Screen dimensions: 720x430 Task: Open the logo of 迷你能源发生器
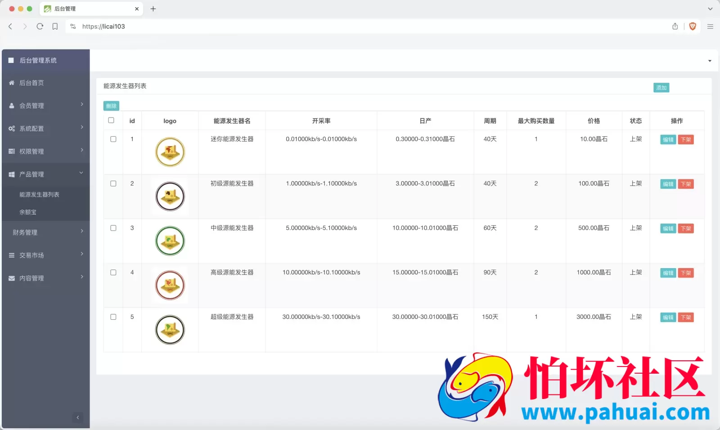(170, 152)
